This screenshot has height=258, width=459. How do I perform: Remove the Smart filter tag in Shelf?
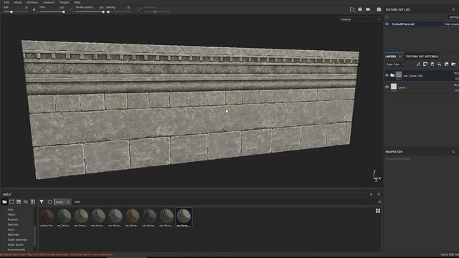(68, 202)
